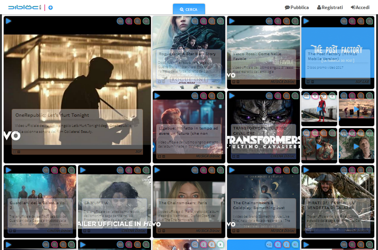The image size is (378, 250).
Task: Open CINEMA Dibloc label on La Mummia card
Action: (x=133, y=231)
